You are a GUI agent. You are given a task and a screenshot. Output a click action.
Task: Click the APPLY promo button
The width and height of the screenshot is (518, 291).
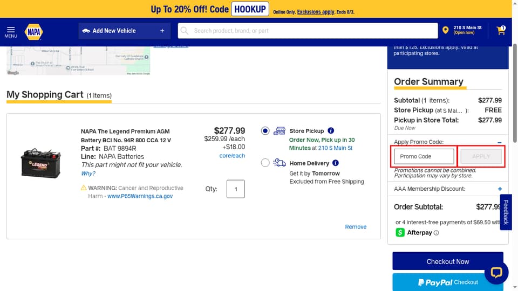coord(481,156)
